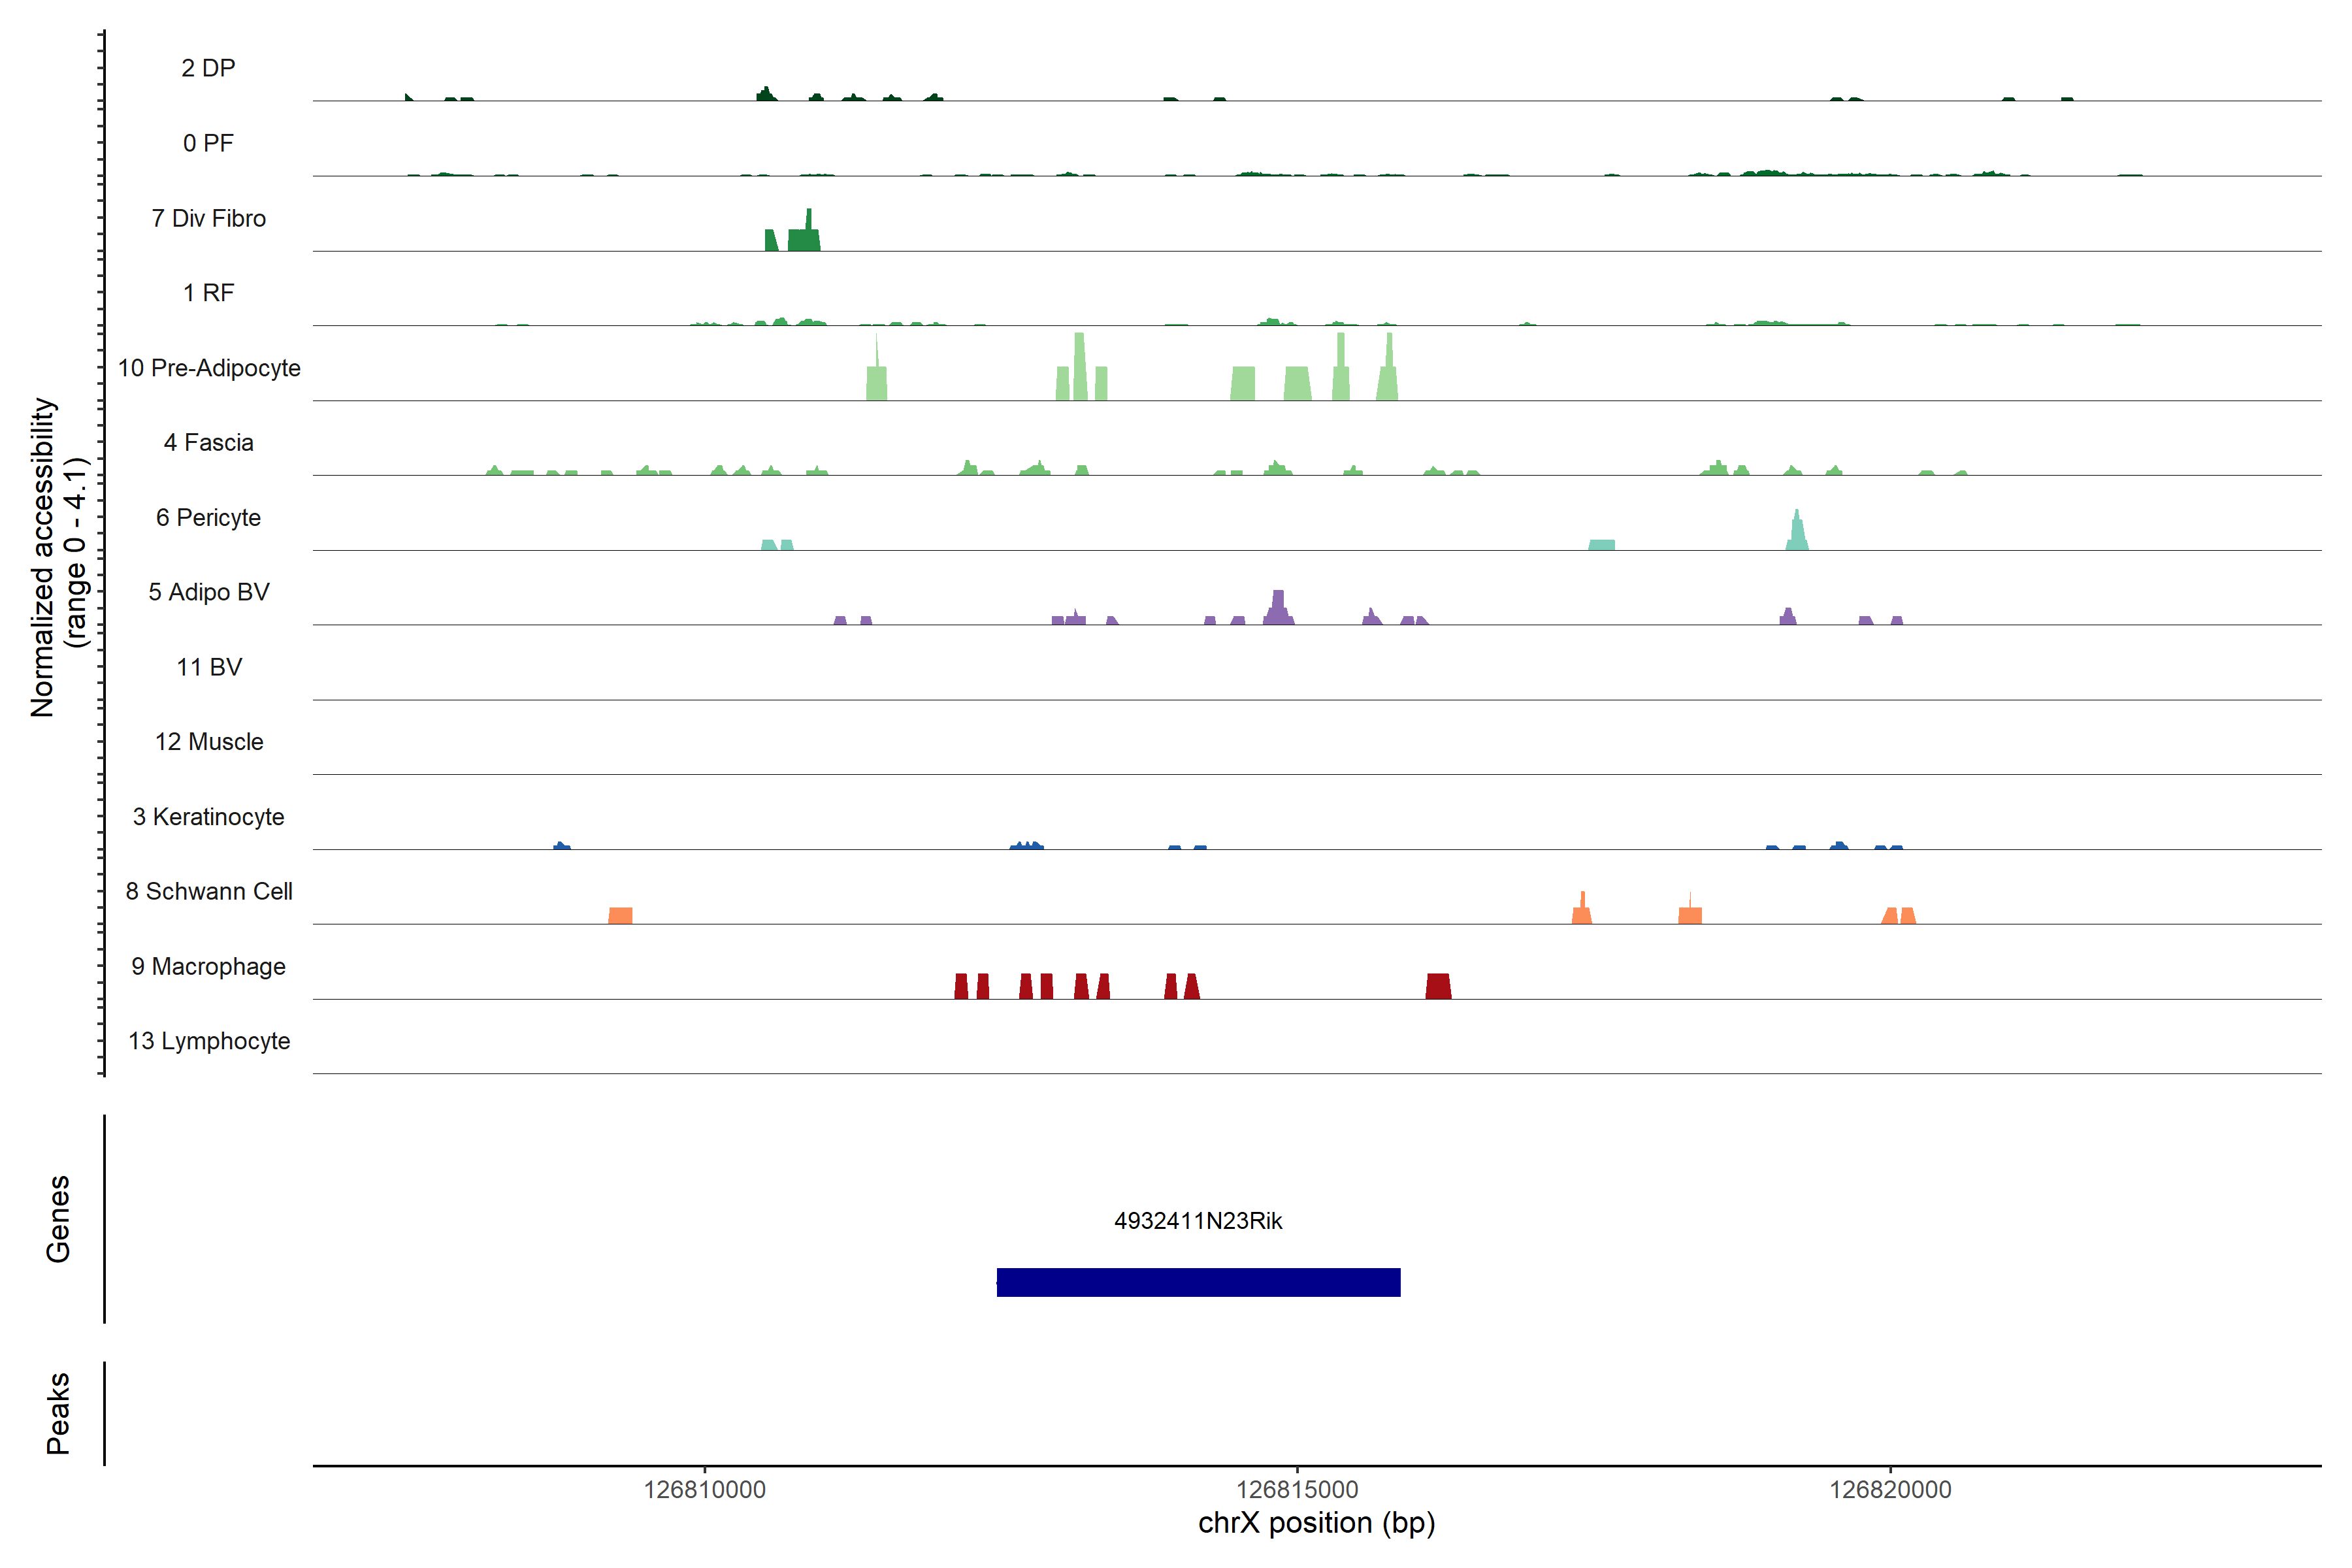This screenshot has width=2352, height=1568.
Task: Click the 3 Keratinocyte track label
Action: click(x=209, y=817)
